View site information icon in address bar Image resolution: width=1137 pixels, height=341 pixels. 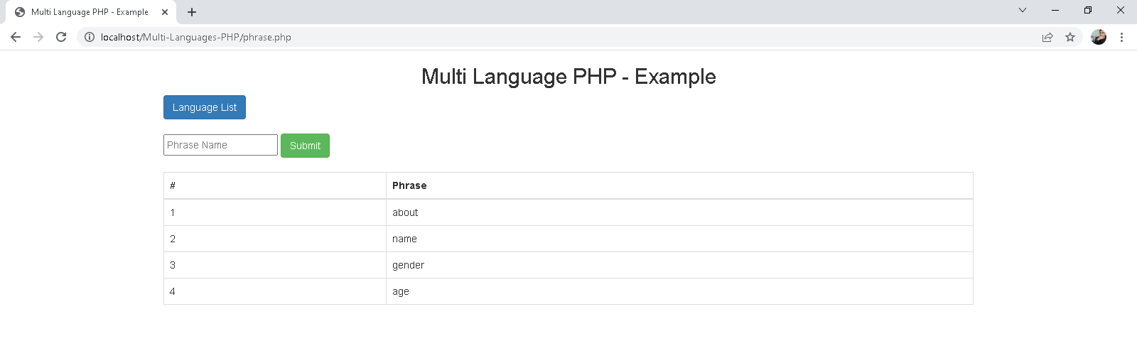[x=90, y=37]
